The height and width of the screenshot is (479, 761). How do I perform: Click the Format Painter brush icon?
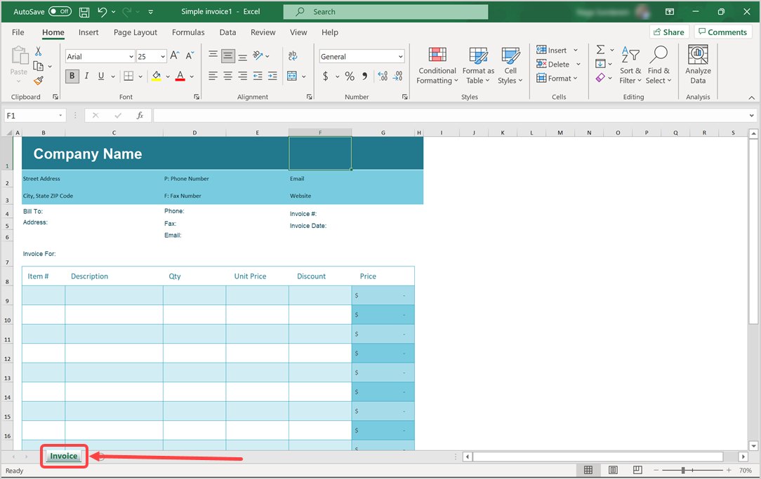click(39, 81)
